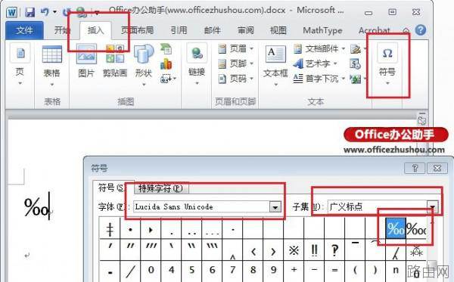Select the superscript 0 symbol

point(151,271)
